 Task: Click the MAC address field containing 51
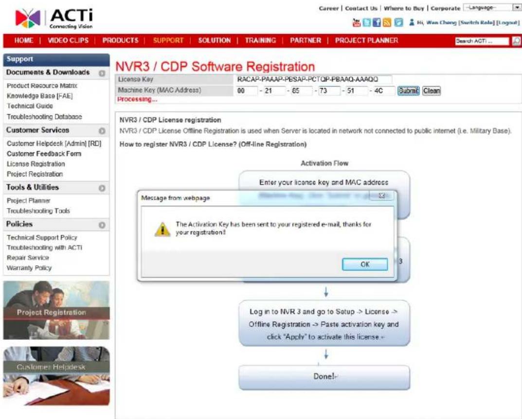click(357, 91)
